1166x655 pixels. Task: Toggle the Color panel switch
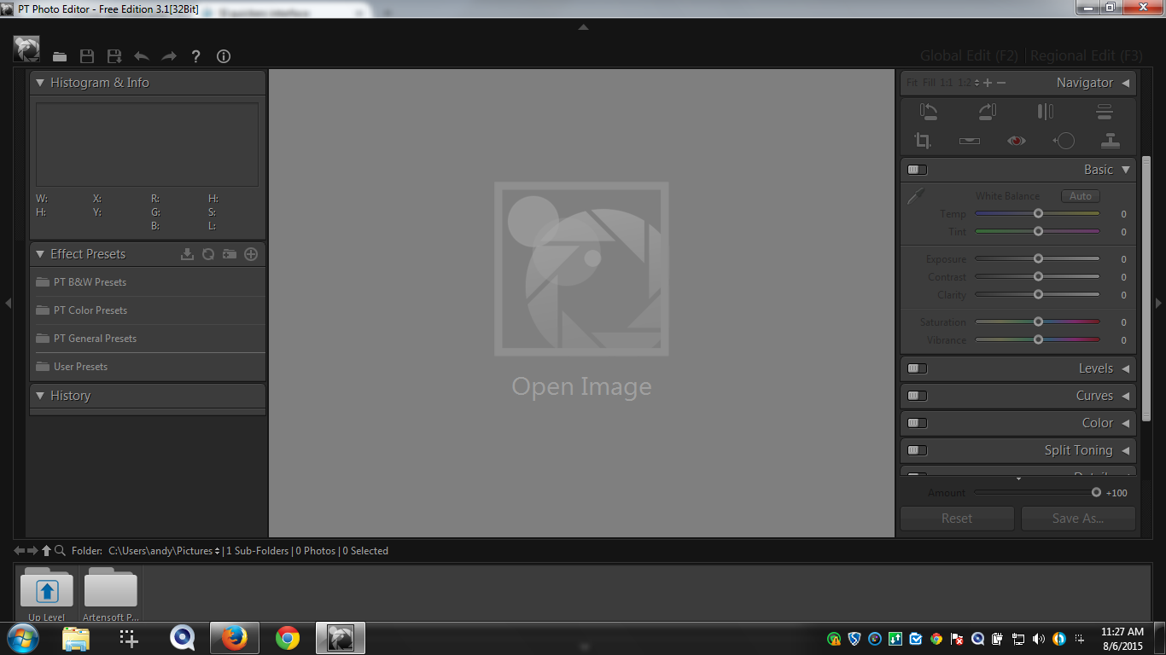point(918,423)
